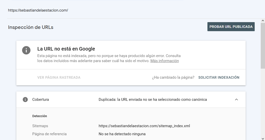Click the info icon beside 'La URL no está en Google'

[x=26, y=50]
